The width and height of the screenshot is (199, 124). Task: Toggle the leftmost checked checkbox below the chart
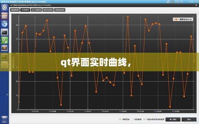(x=120, y=119)
